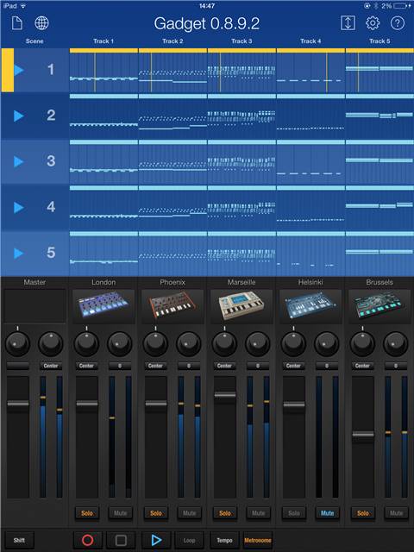This screenshot has width=414, height=552.
Task: Select the Track 5 column header
Action: (x=379, y=41)
